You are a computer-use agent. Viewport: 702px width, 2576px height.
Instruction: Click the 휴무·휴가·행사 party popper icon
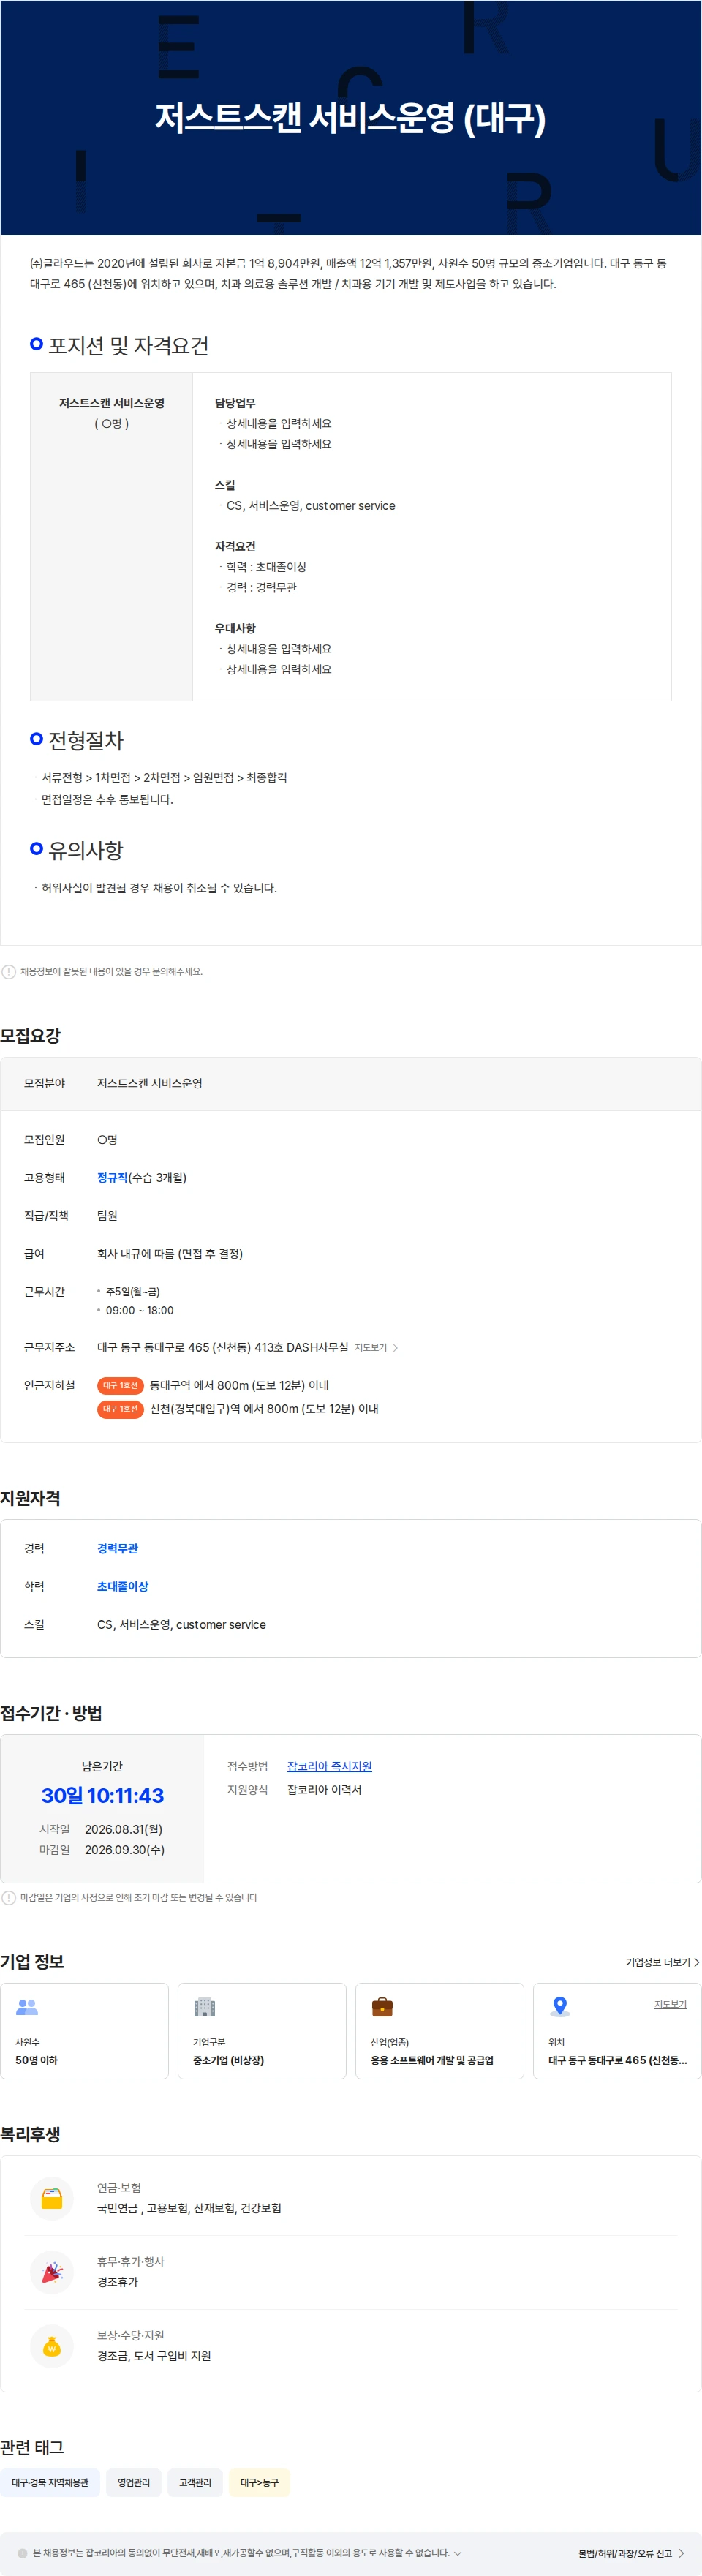click(x=52, y=2272)
